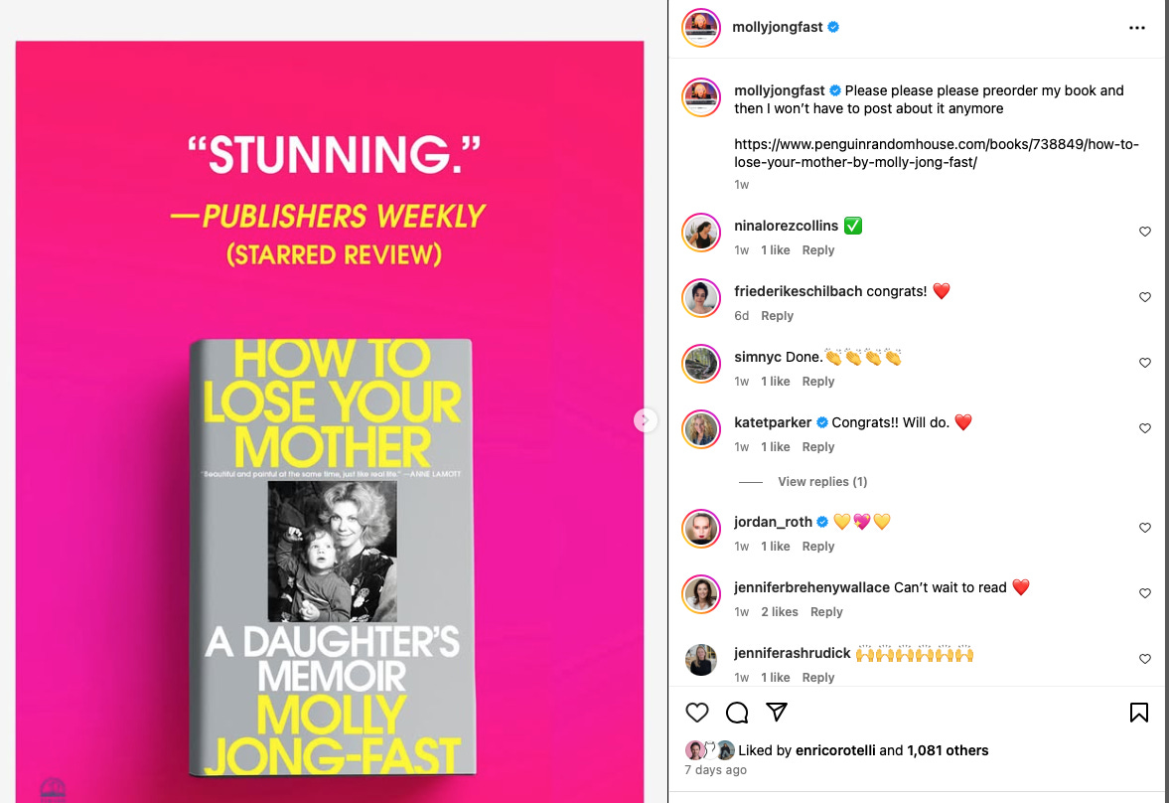
Task: Save post with the bookmark icon
Action: pyautogui.click(x=1138, y=713)
